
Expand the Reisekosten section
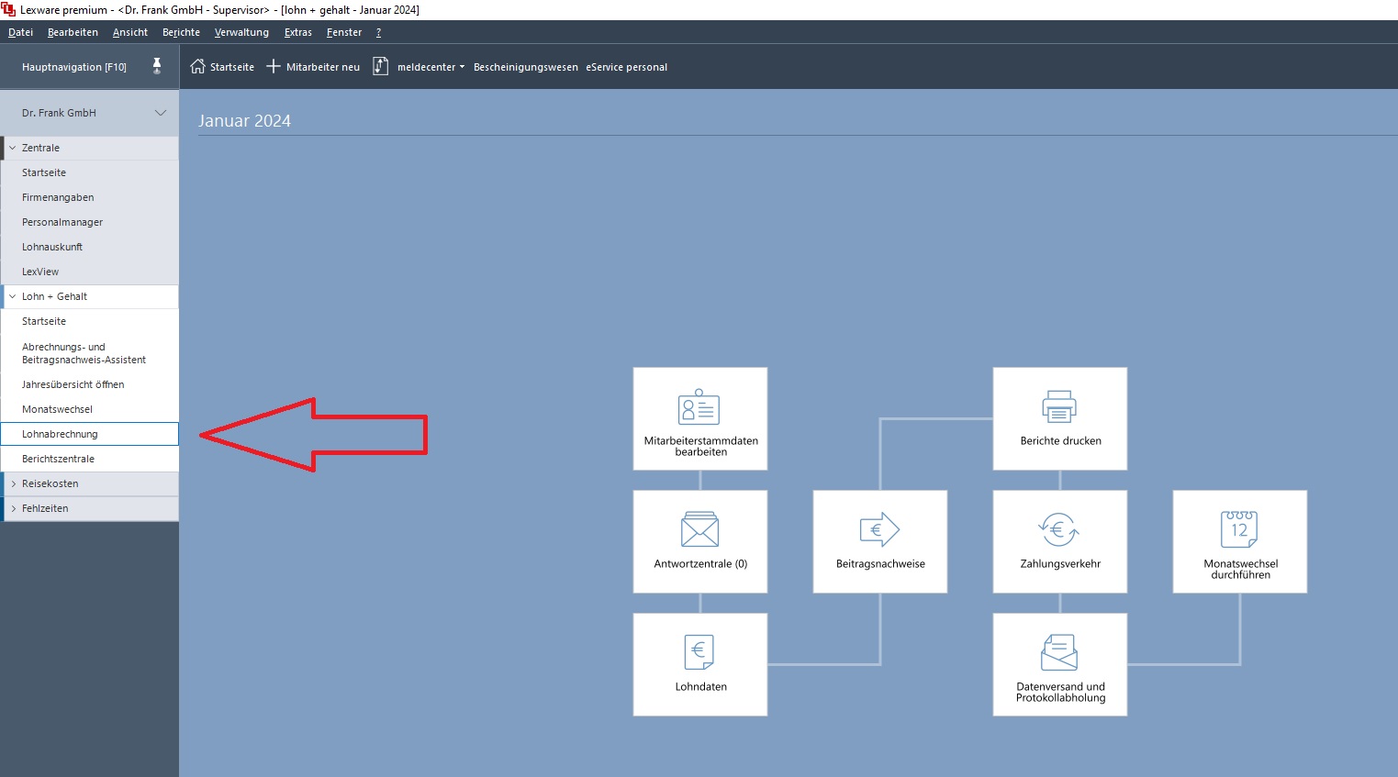pos(13,483)
